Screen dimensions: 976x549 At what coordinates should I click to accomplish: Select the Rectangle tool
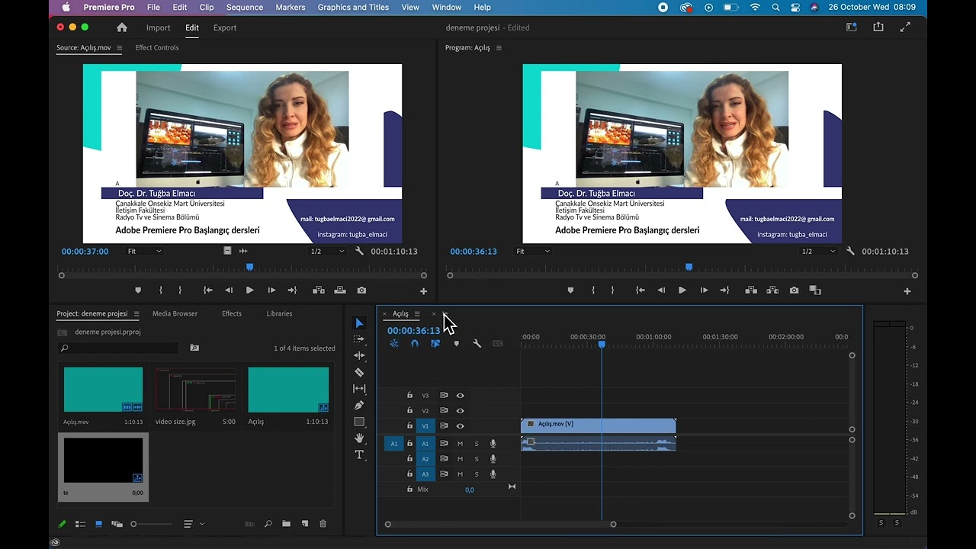359,422
